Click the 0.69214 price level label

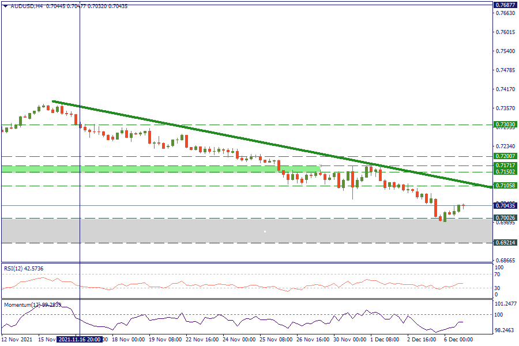[x=505, y=243]
